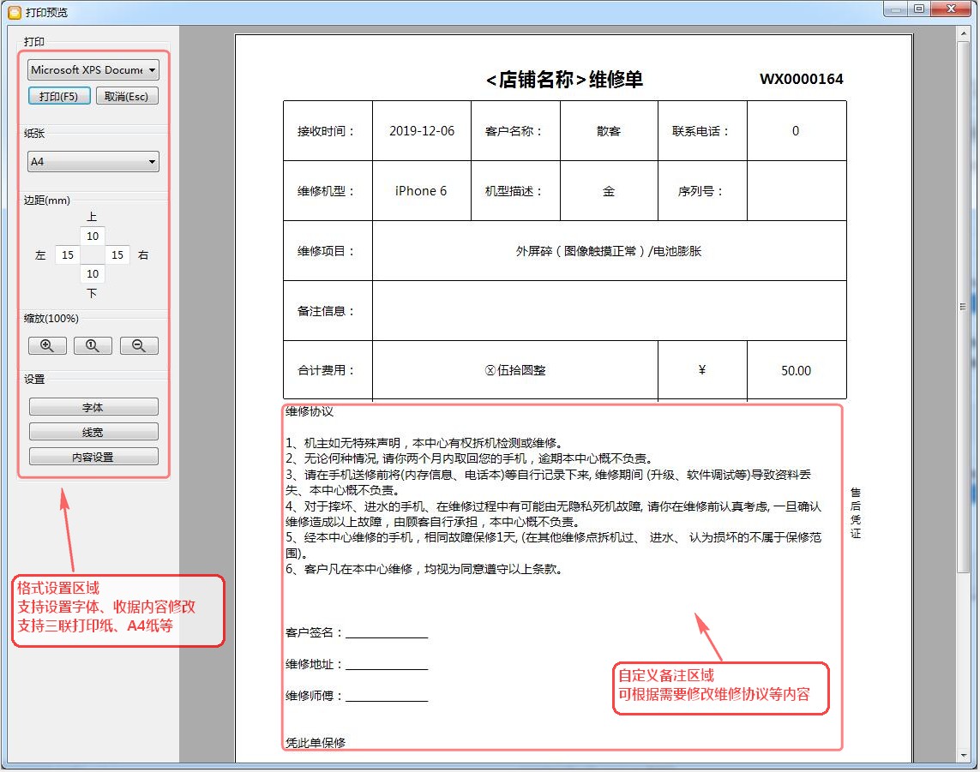Screen dimensions: 980x772
Task: Click the 打印(F5) button
Action: (59, 96)
